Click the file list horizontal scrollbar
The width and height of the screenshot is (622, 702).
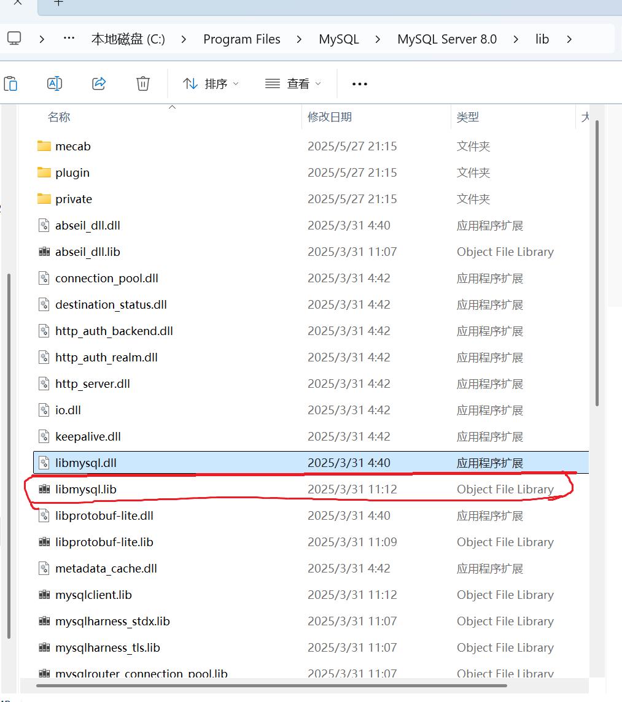[271, 685]
